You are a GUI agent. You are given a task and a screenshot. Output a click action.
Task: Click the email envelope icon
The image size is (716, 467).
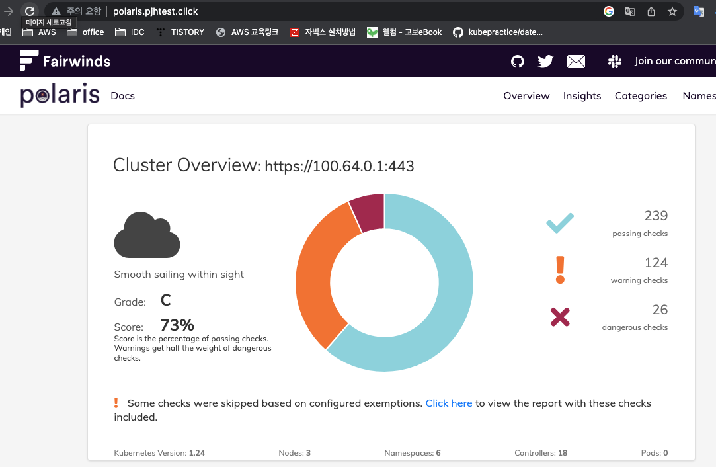[577, 62]
